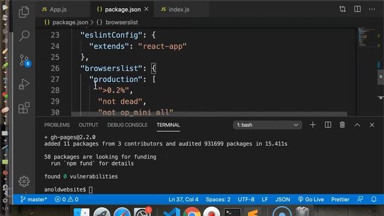
Task: Open the Extensions view
Action: [24, 108]
